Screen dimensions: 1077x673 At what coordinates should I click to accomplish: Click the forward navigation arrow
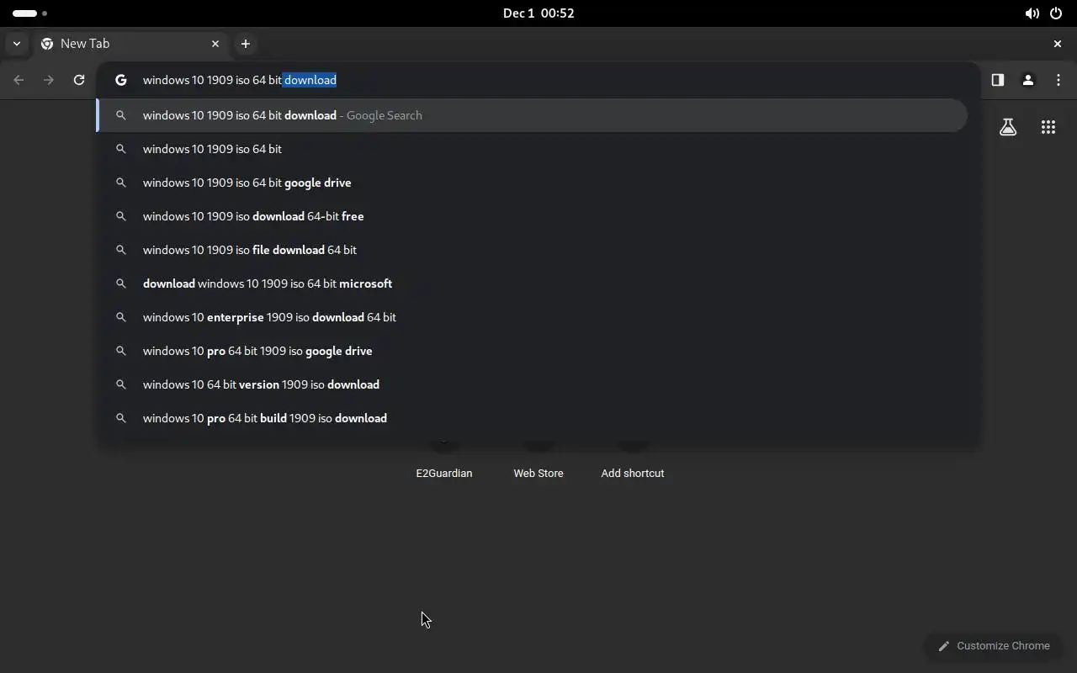pos(49,80)
